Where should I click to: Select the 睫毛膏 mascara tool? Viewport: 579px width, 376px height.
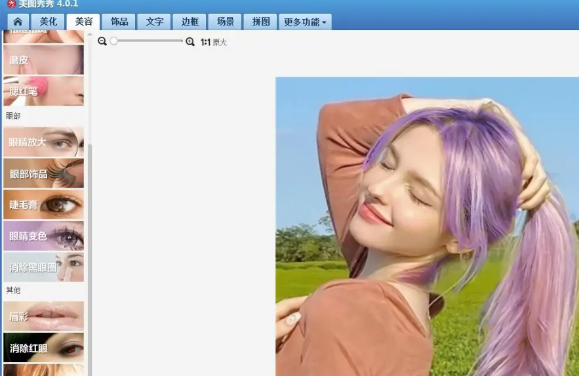coord(43,205)
